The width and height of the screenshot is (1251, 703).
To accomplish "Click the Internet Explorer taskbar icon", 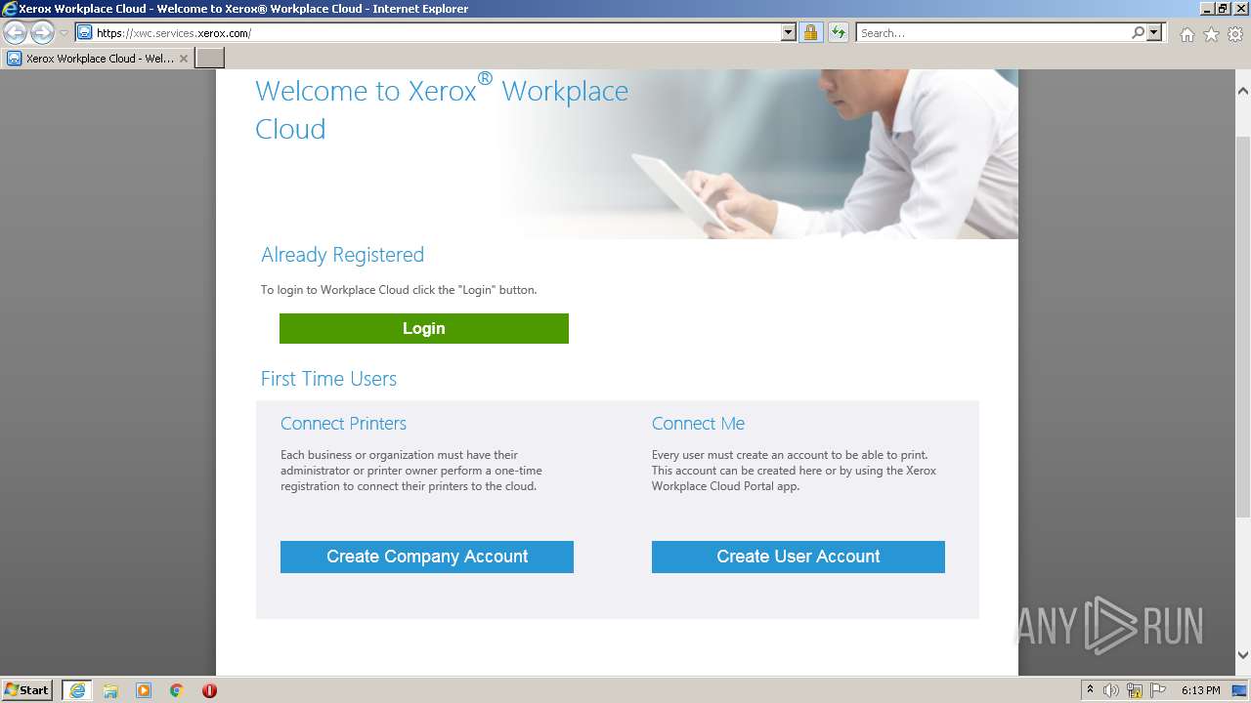I will 76,690.
